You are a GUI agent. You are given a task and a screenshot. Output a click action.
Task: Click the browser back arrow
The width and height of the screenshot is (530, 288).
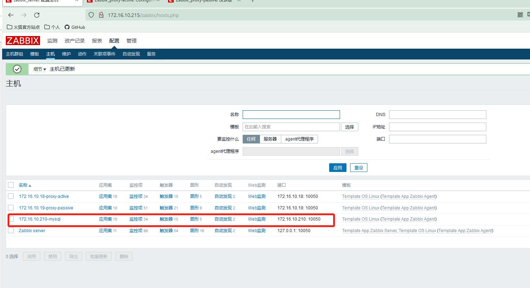point(11,15)
